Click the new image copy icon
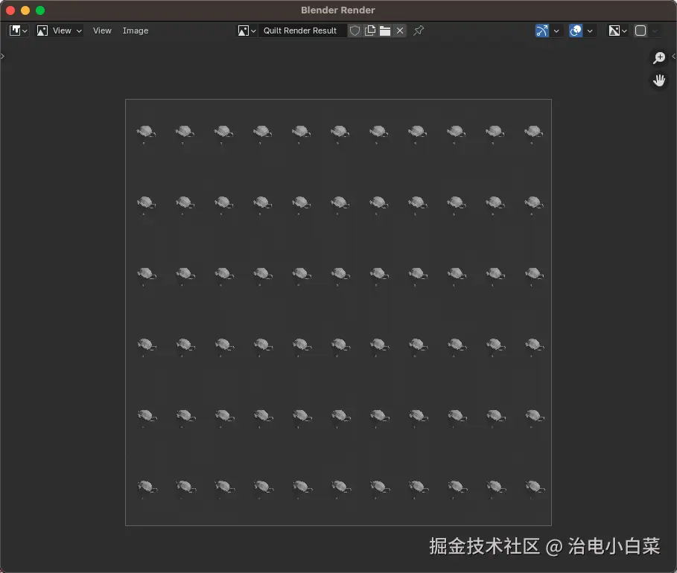 pyautogui.click(x=370, y=31)
